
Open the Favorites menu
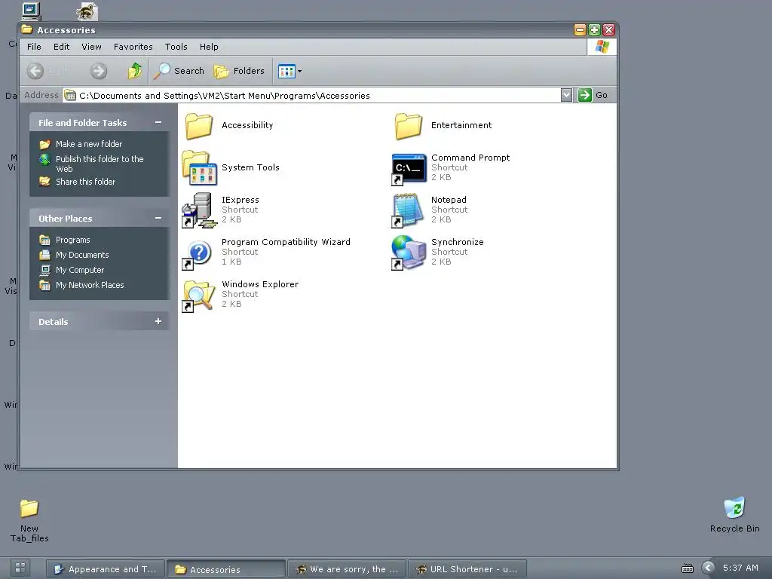click(x=133, y=47)
